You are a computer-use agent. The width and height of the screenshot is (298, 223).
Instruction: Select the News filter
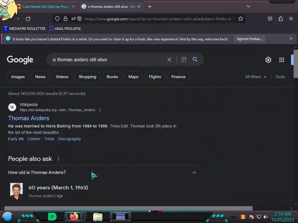tap(40, 77)
